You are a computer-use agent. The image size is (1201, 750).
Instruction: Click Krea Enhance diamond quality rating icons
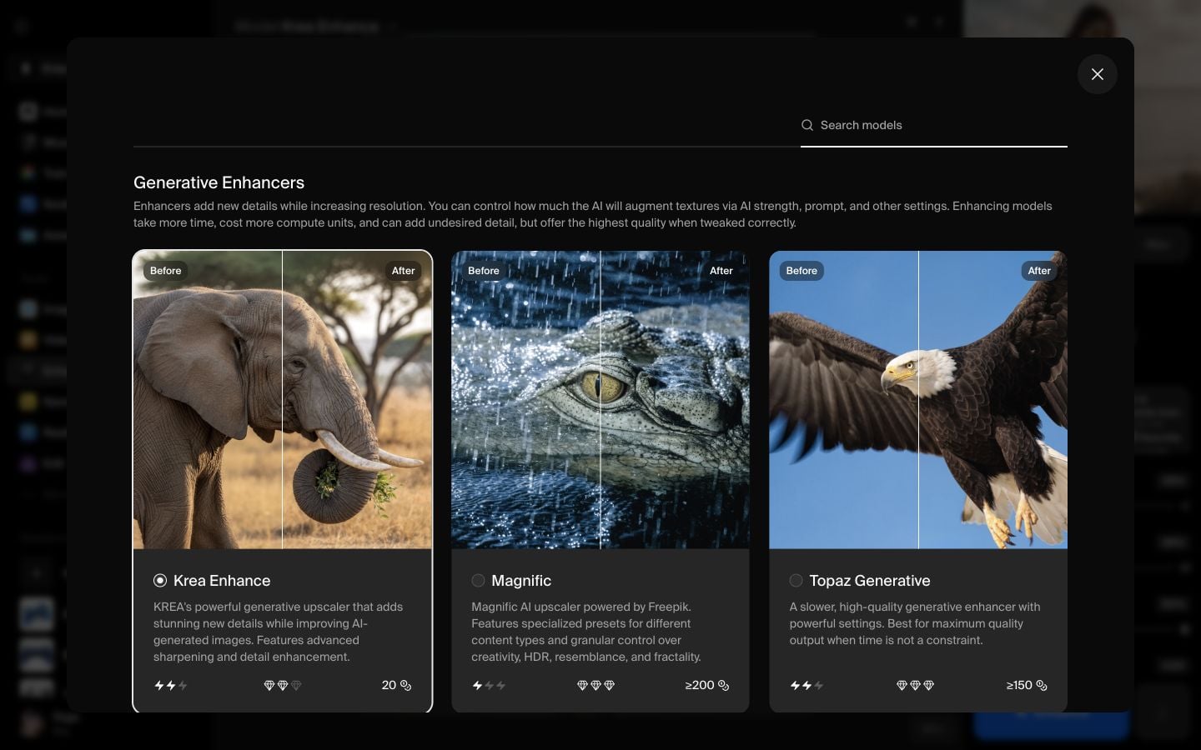283,686
